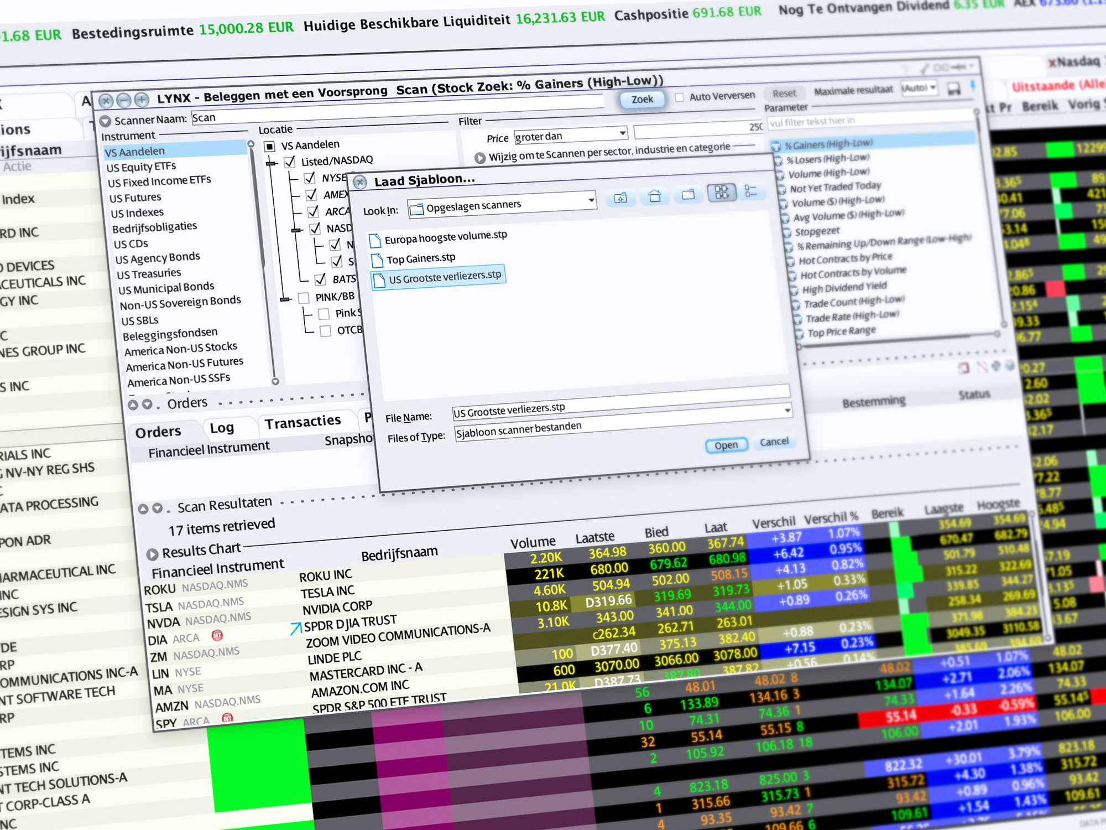The height and width of the screenshot is (830, 1106).
Task: Close the Laad Sjabloon dialog with its X
Action: coord(360,182)
